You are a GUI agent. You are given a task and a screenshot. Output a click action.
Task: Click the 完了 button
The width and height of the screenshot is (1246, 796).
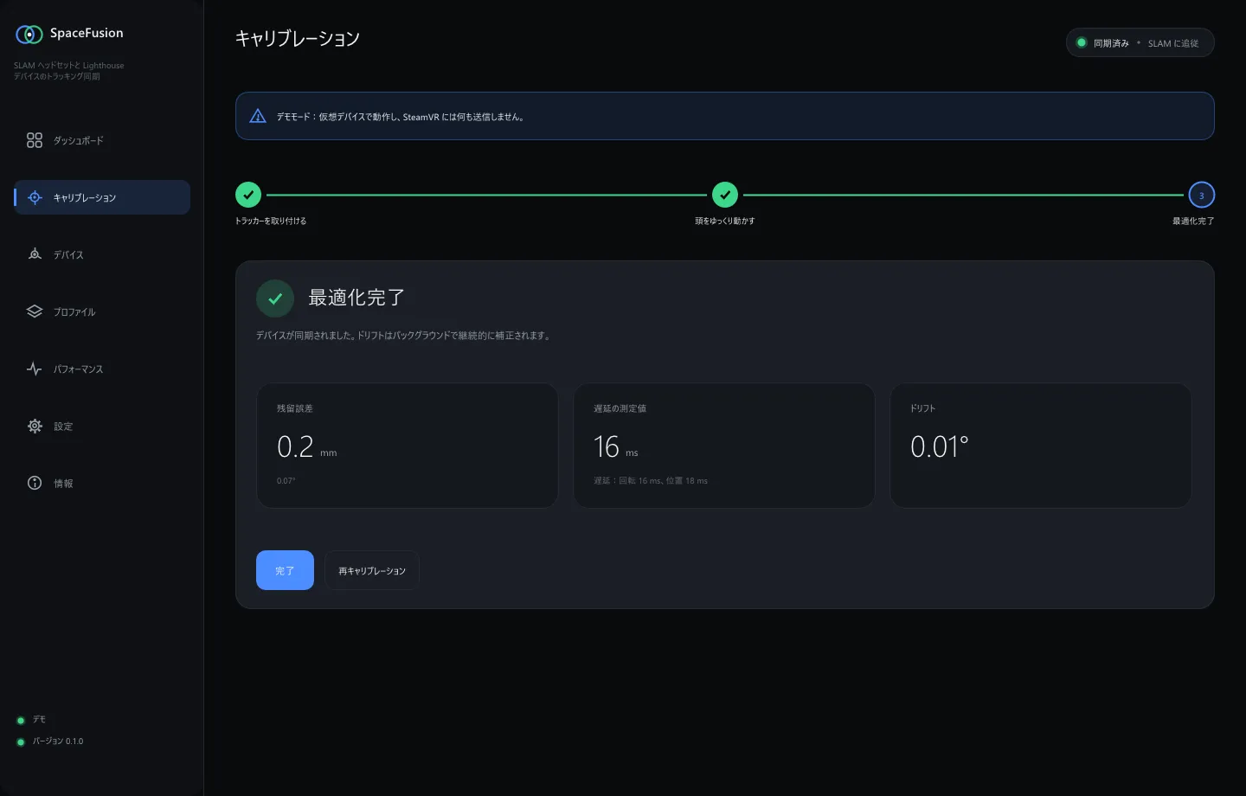[x=285, y=570]
